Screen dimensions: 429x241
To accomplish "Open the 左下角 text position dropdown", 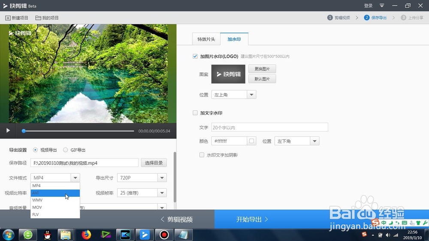I will (296, 141).
